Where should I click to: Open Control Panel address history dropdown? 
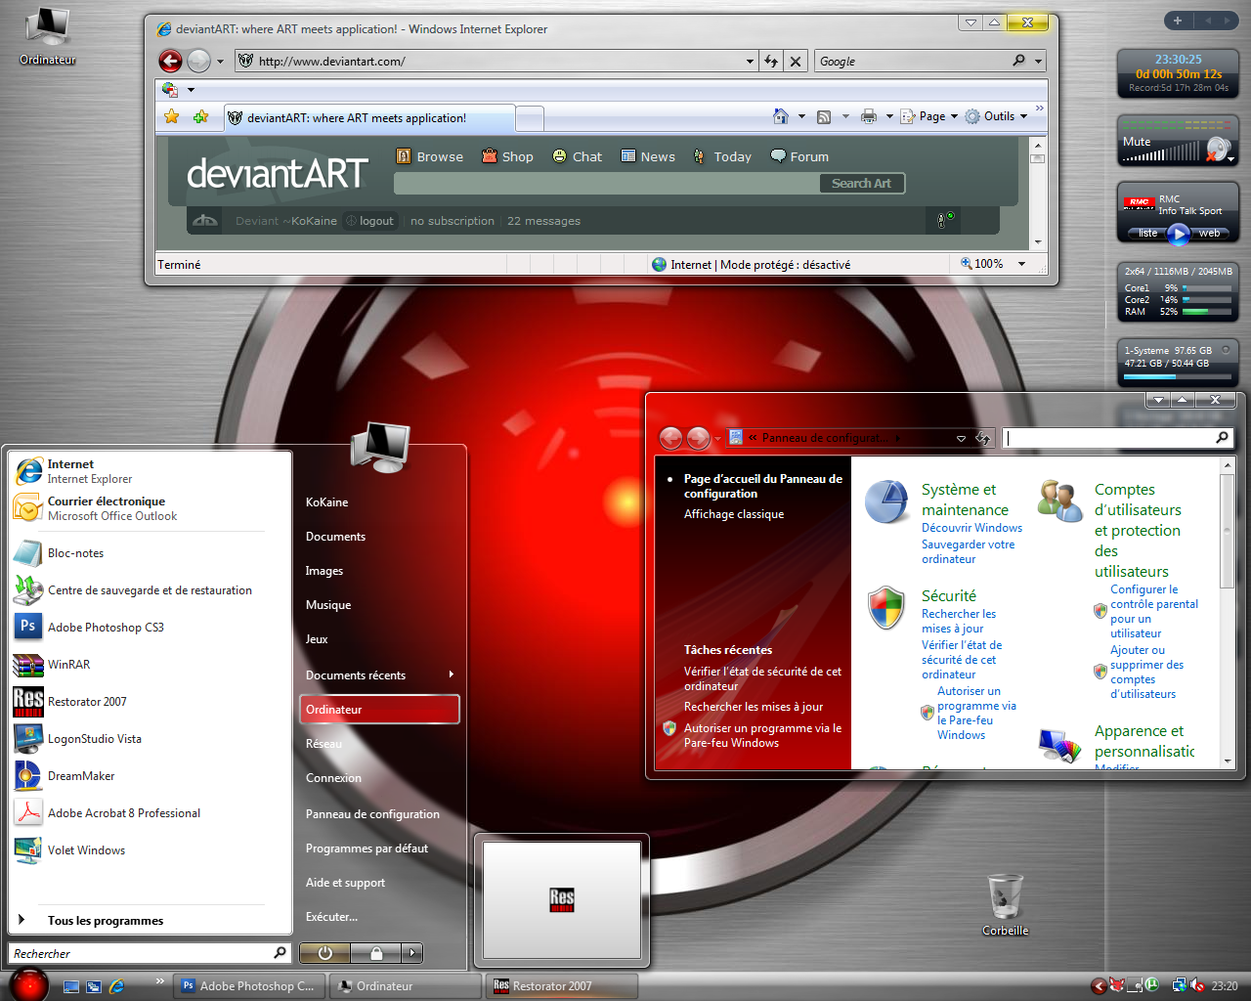pyautogui.click(x=961, y=438)
